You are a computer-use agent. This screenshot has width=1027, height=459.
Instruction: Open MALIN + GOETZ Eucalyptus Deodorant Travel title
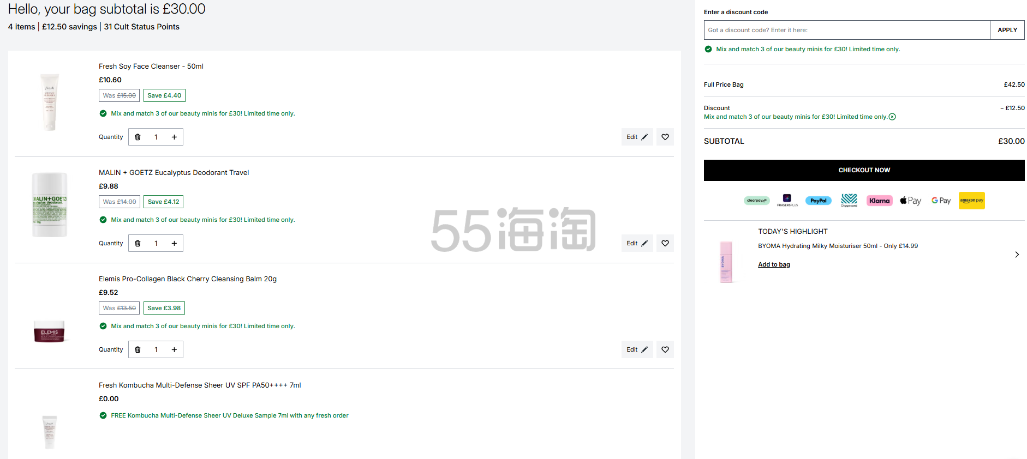[174, 173]
